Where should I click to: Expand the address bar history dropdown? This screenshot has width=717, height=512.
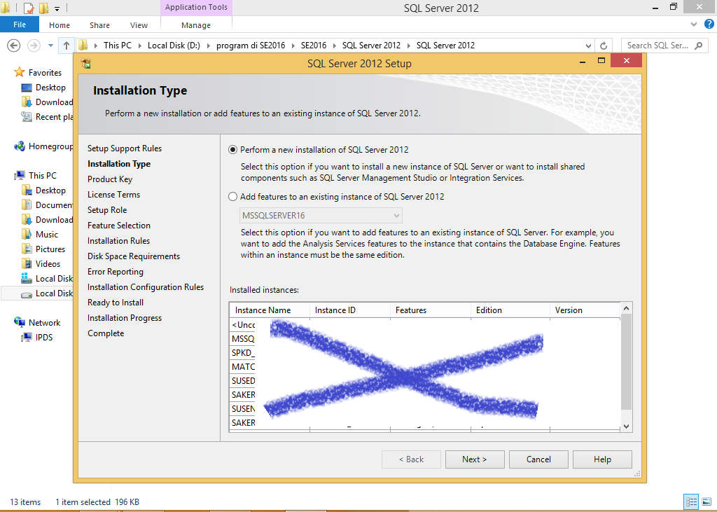point(588,46)
